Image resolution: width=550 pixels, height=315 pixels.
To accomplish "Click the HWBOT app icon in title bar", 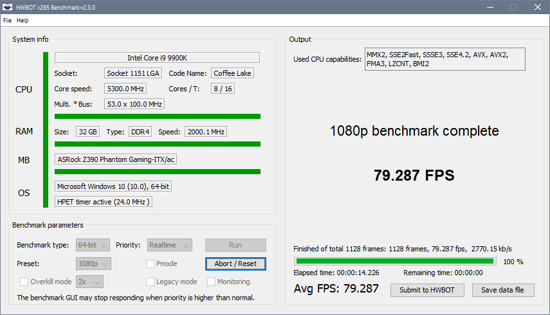I will point(7,7).
